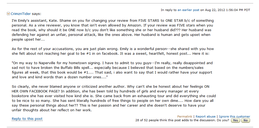
Task: Click the word 'says:' after the username
Action: click(x=36, y=14)
